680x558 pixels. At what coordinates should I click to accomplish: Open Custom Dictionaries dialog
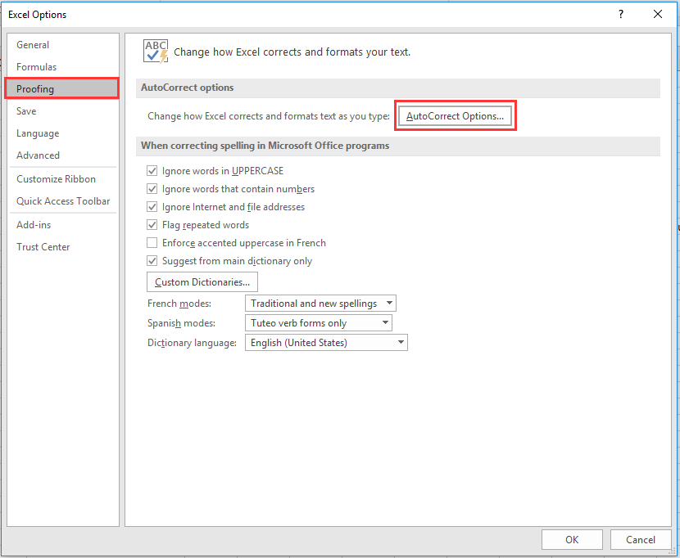click(202, 282)
